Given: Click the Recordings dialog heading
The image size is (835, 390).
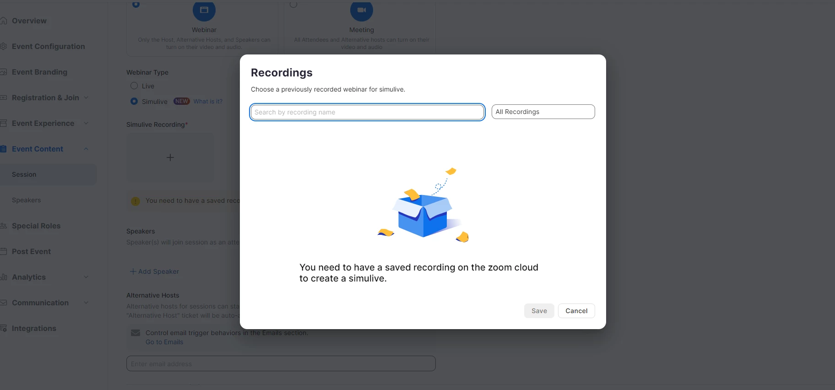Looking at the screenshot, I should click(282, 73).
